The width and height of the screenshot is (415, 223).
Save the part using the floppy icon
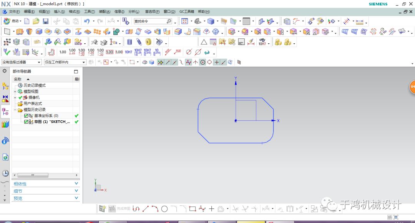point(45,21)
